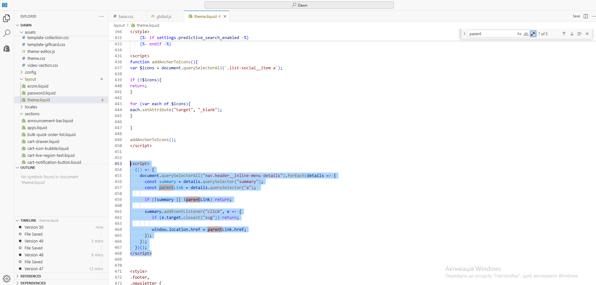Toggle Match Whole Word option

(x=526, y=34)
